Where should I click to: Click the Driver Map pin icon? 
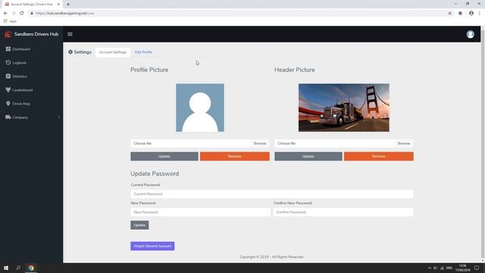pos(8,103)
